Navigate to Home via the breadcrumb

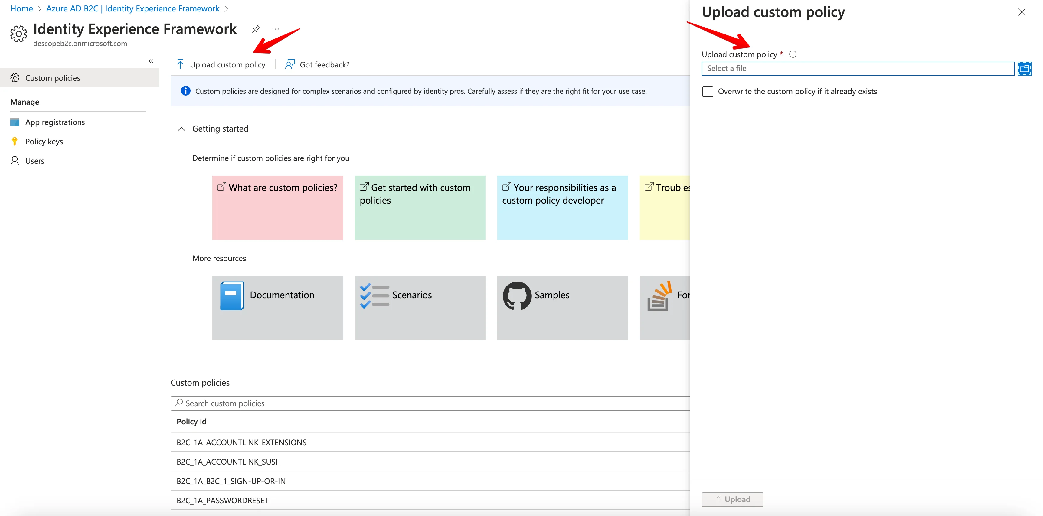(21, 8)
